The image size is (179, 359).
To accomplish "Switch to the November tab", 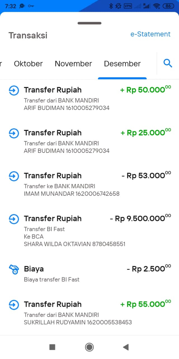I will click(x=73, y=64).
